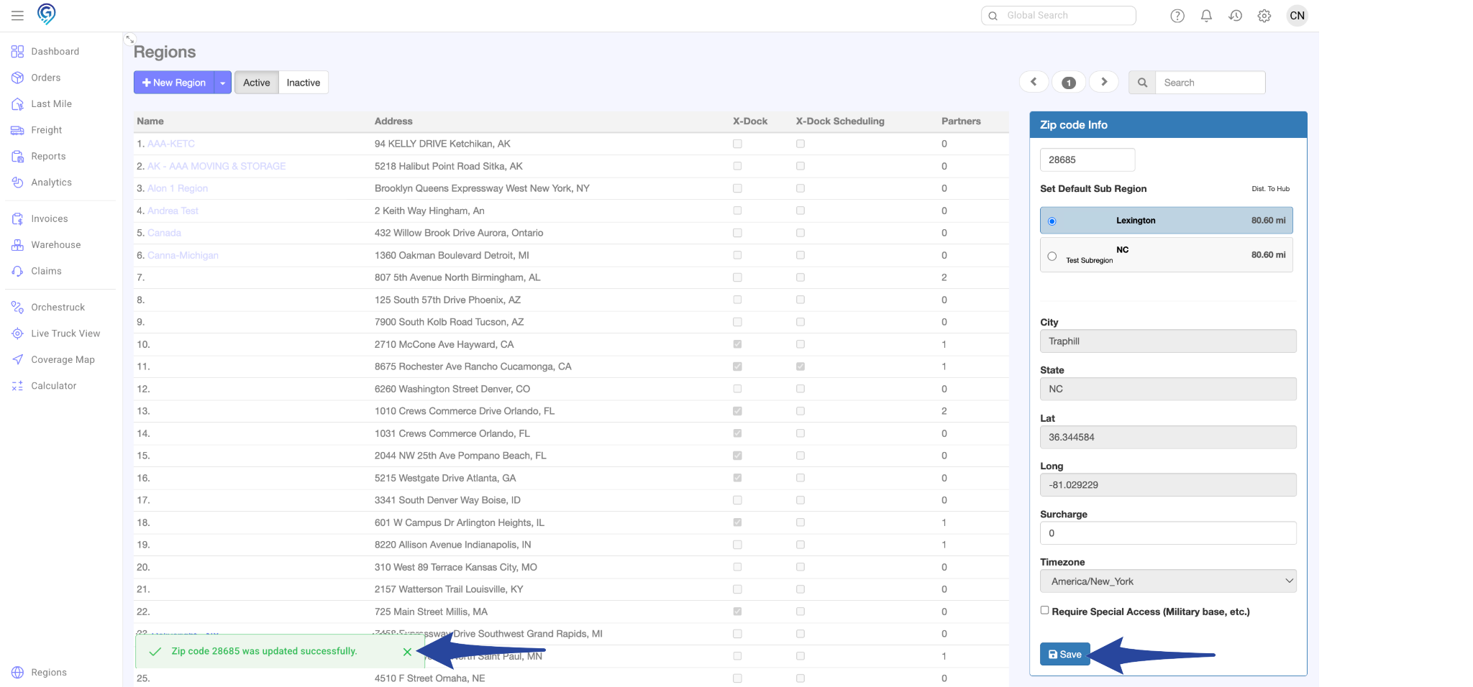
Task: Click the zip code input field
Action: (x=1087, y=160)
